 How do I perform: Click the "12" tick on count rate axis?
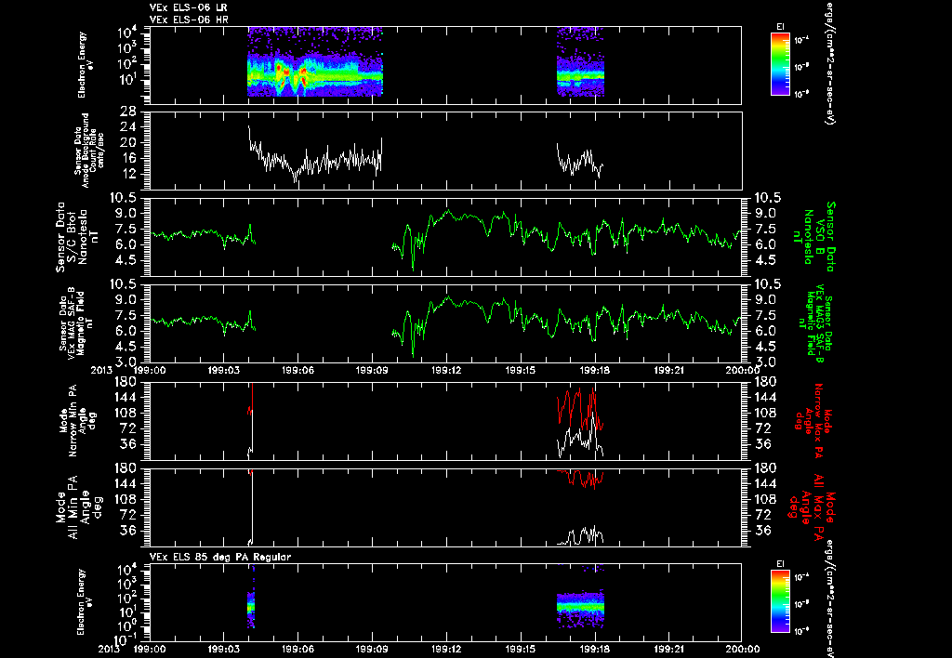[128, 174]
